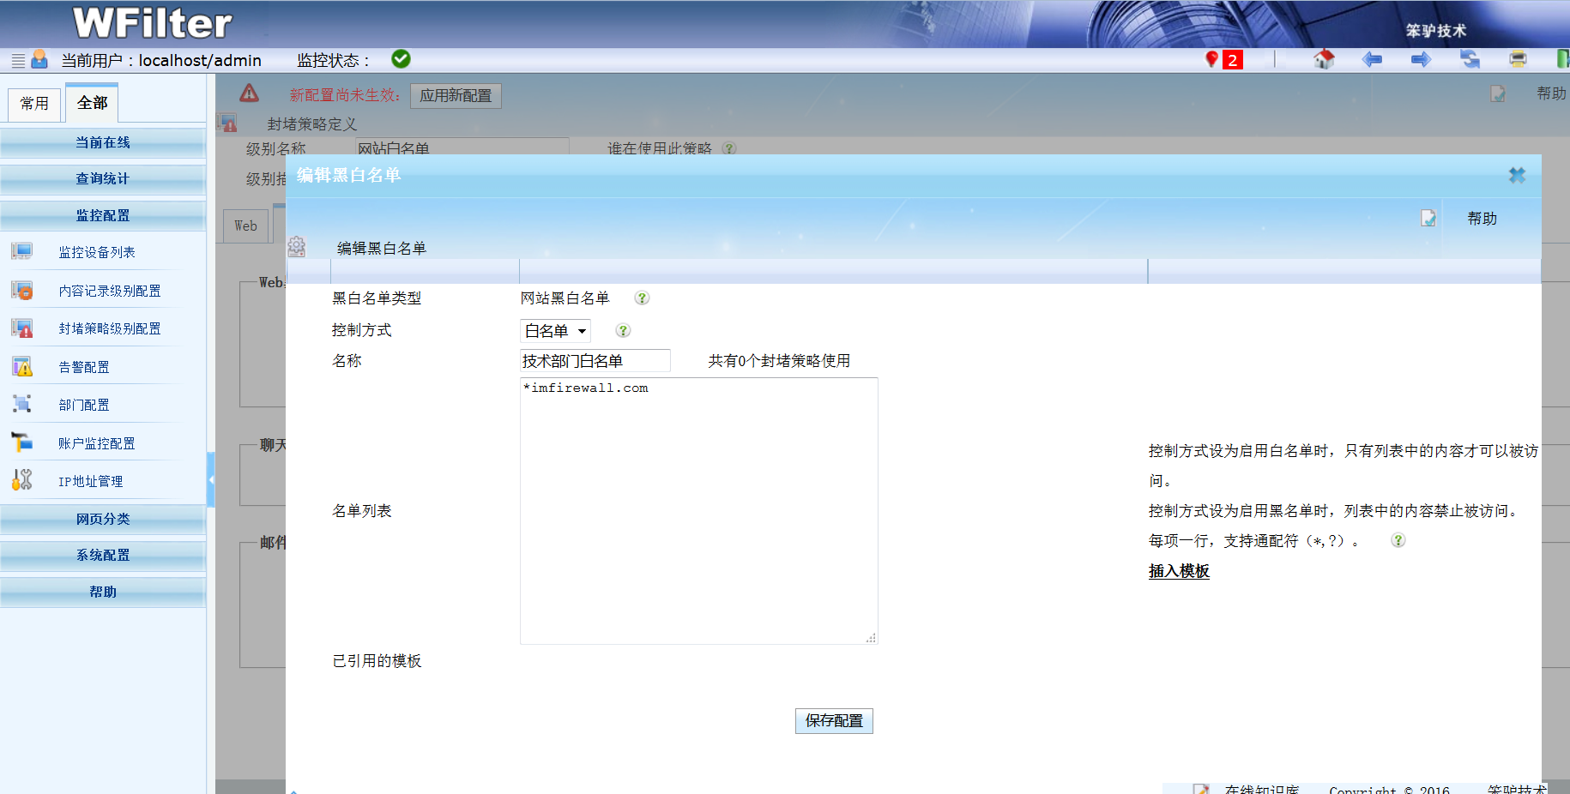
Task: Click the blue forward arrow icon
Action: [1421, 59]
